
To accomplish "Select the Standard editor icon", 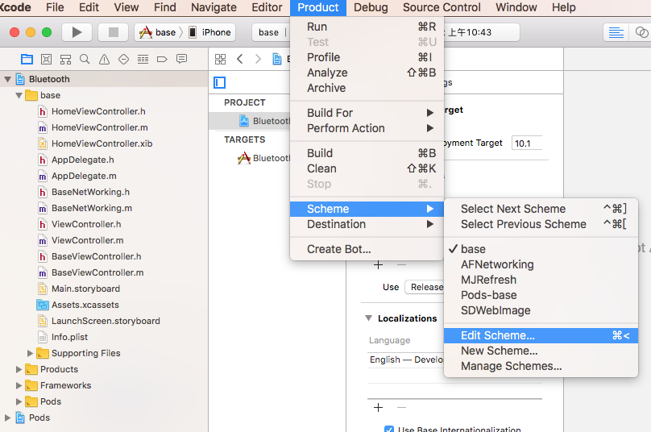I will [616, 32].
